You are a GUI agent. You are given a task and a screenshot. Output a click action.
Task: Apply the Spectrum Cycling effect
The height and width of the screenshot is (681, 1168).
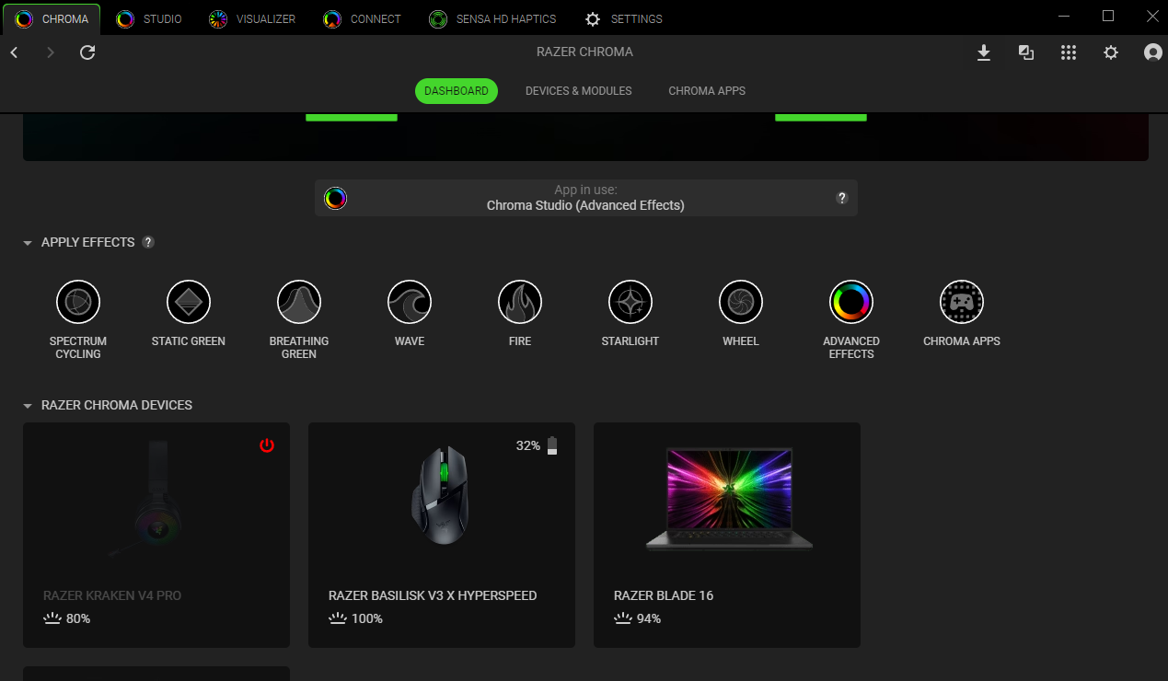(x=78, y=302)
